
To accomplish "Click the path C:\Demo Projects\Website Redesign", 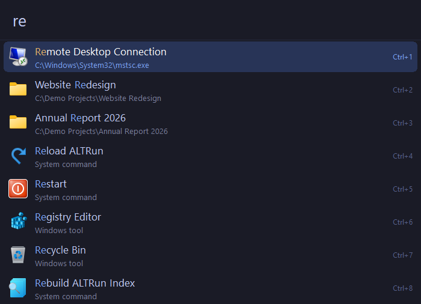I will point(98,99).
